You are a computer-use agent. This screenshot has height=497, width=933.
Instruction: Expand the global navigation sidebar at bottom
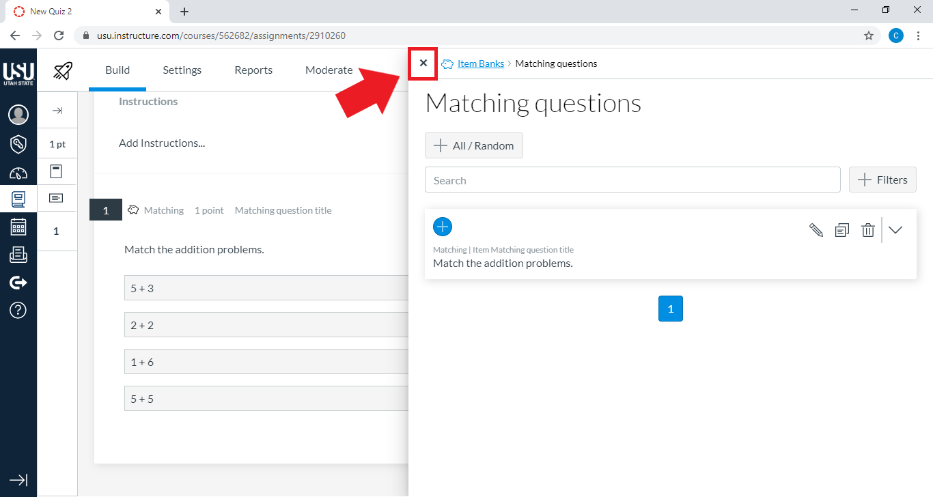click(18, 480)
